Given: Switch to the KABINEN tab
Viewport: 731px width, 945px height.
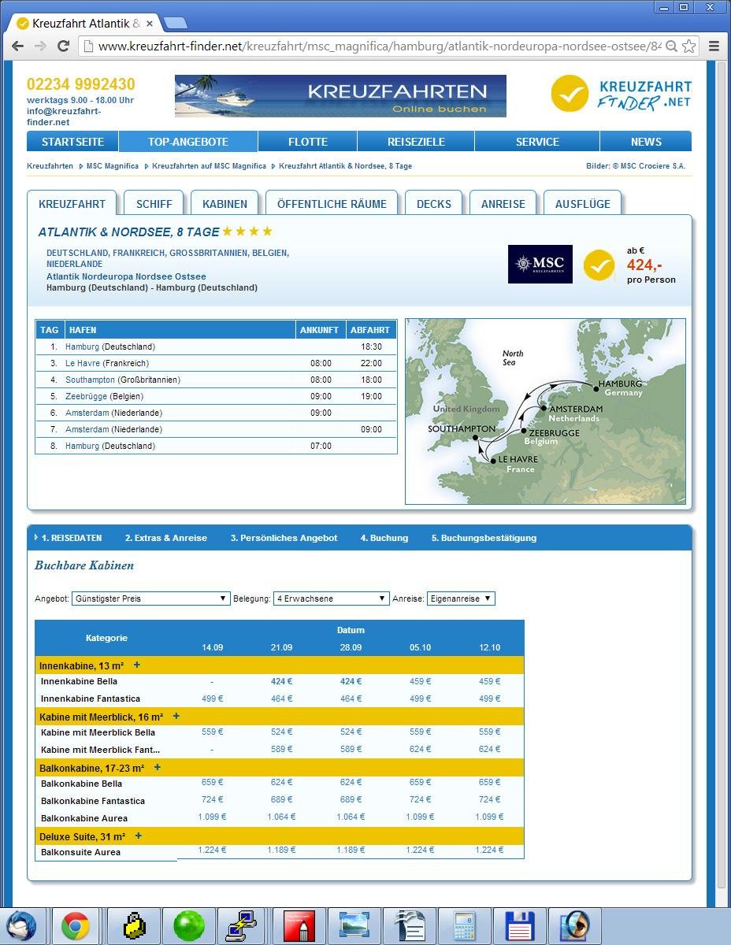Looking at the screenshot, I should click(x=224, y=203).
